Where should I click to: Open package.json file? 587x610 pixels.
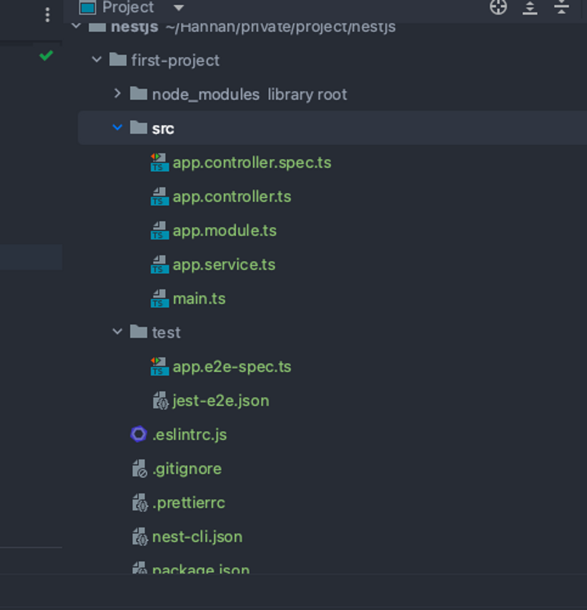(x=201, y=569)
